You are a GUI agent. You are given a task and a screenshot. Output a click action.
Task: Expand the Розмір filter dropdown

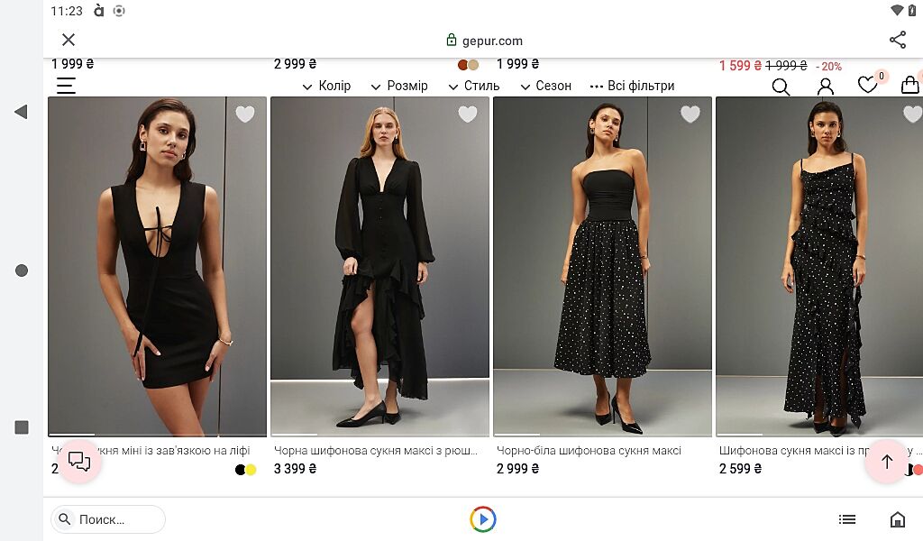click(x=399, y=87)
